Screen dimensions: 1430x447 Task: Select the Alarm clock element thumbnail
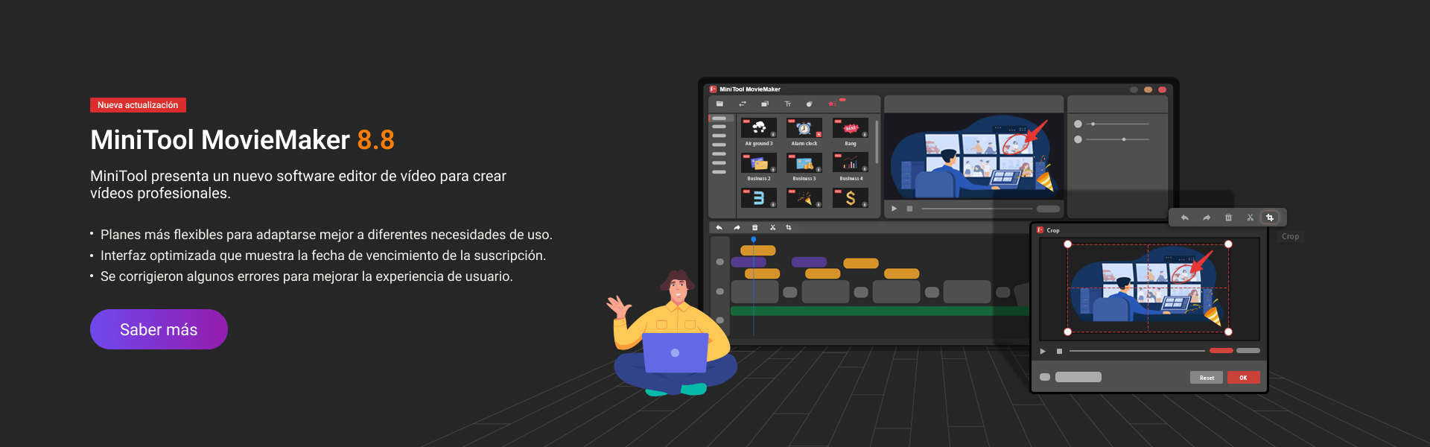pos(804,128)
